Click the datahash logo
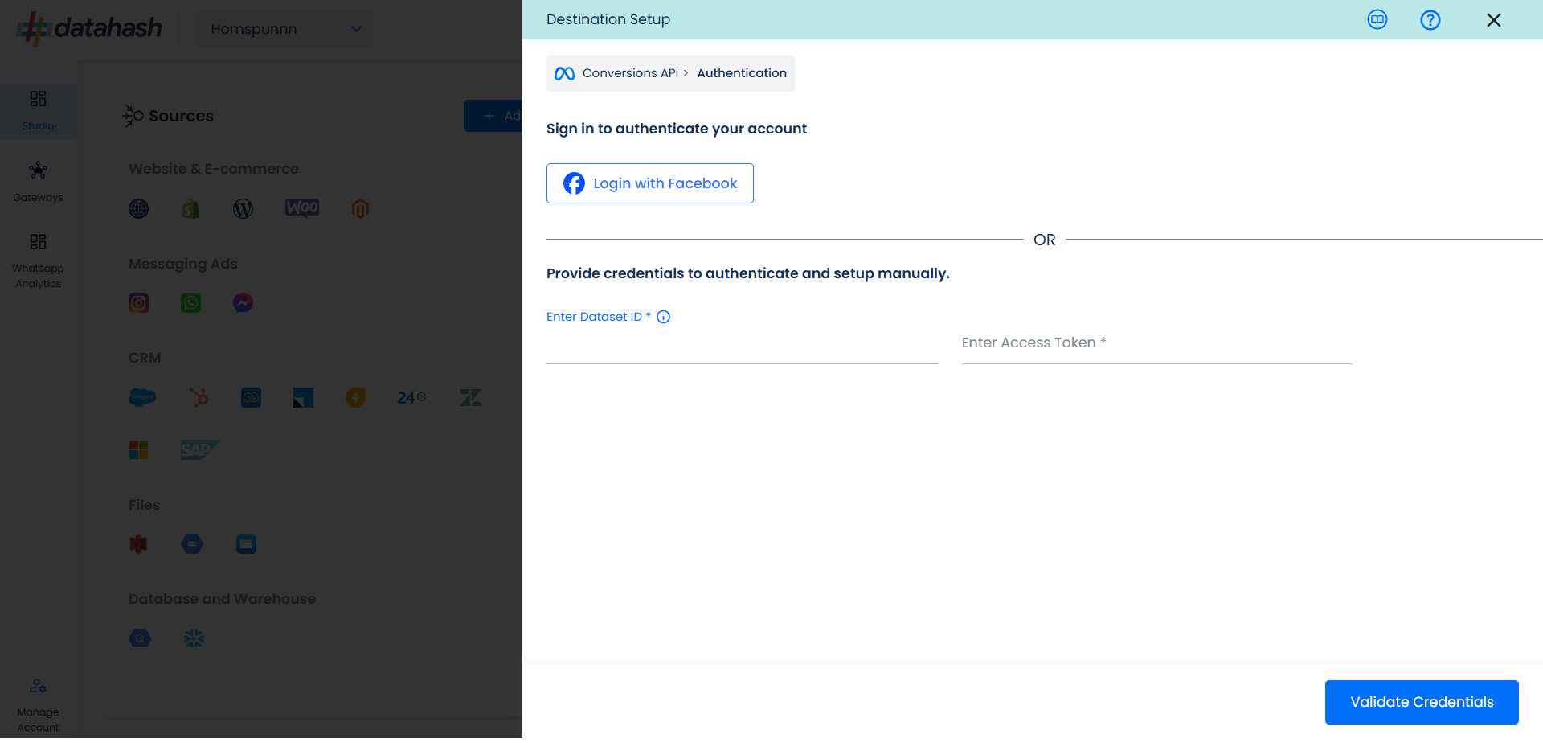 coord(90,28)
